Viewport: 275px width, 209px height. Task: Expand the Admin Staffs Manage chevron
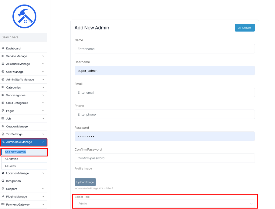tap(43, 79)
